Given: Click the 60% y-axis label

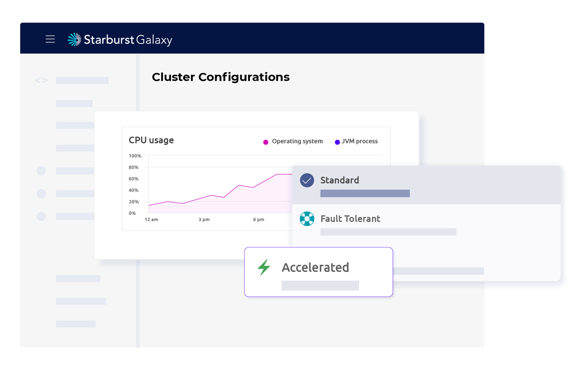Looking at the screenshot, I should [133, 178].
